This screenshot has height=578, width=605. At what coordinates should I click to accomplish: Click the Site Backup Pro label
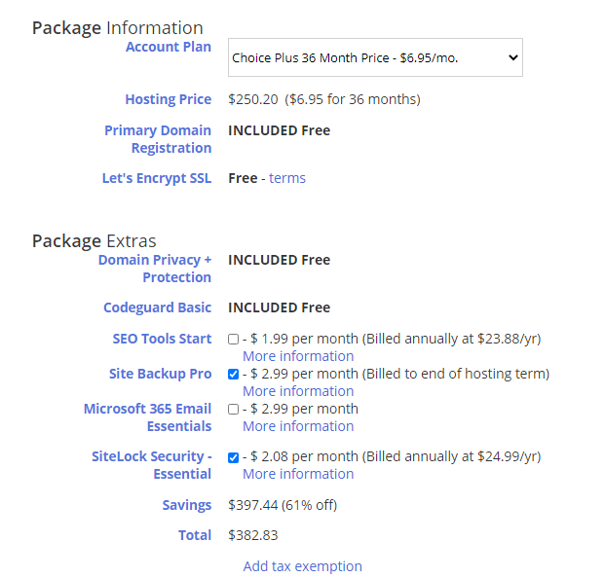(160, 374)
